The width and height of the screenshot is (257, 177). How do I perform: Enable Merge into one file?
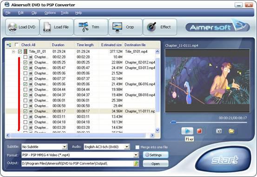(x=138, y=147)
